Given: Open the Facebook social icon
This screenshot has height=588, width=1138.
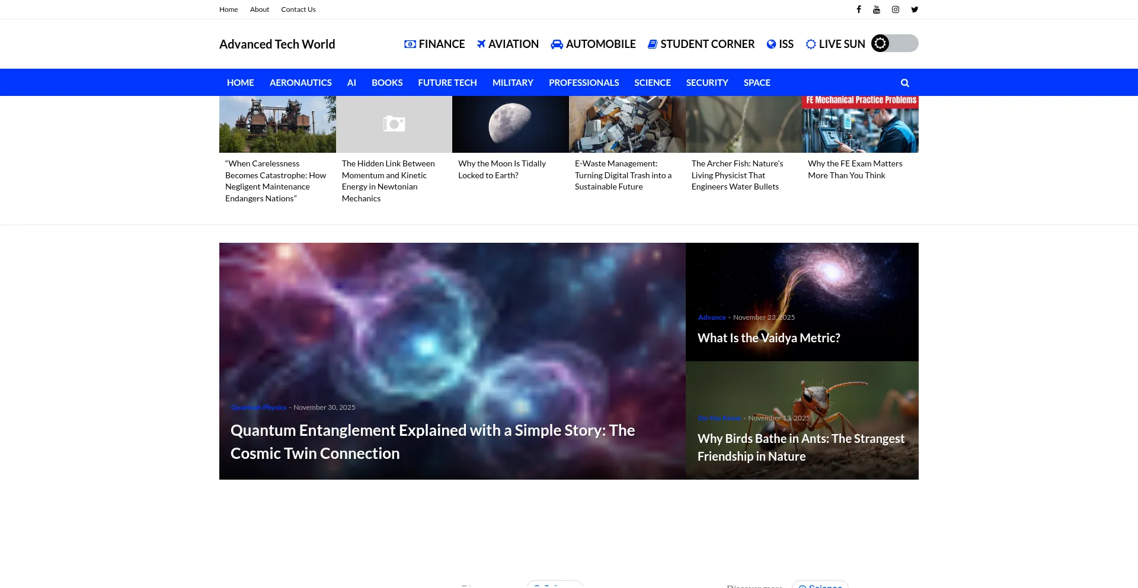Looking at the screenshot, I should [x=858, y=9].
